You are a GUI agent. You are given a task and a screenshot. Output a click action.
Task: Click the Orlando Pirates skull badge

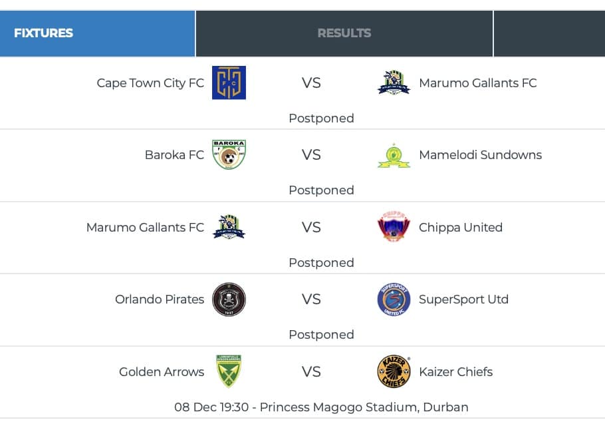pos(229,300)
